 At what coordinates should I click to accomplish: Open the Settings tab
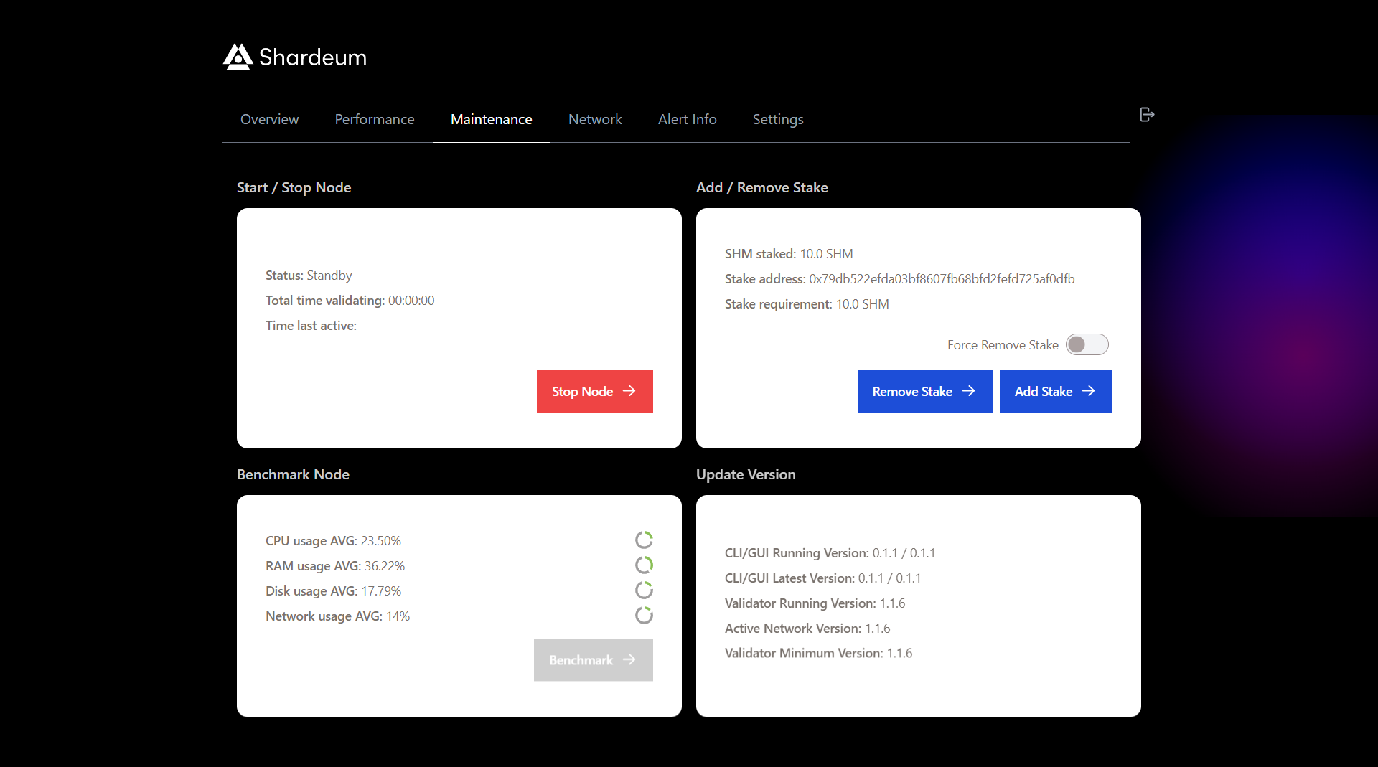[778, 119]
